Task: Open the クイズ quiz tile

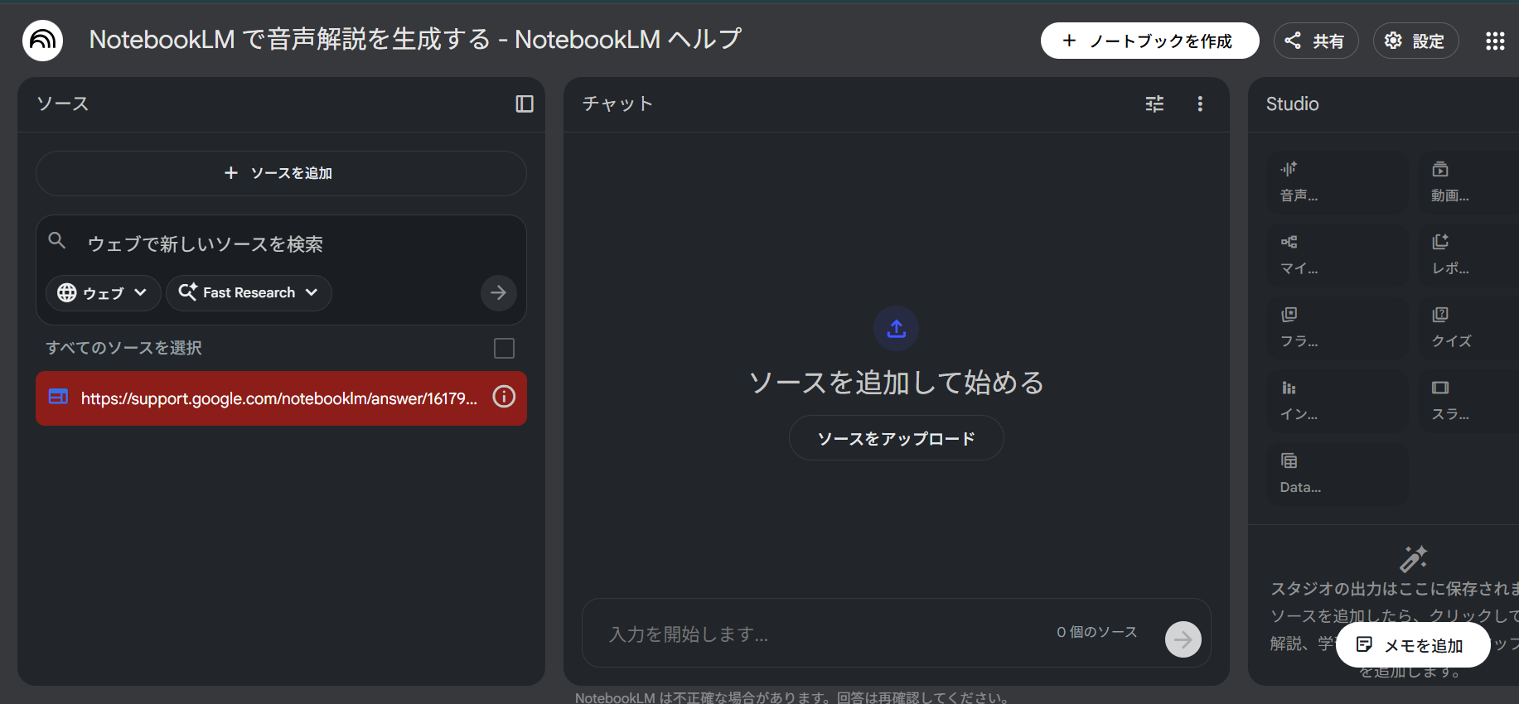Action: 1468,328
